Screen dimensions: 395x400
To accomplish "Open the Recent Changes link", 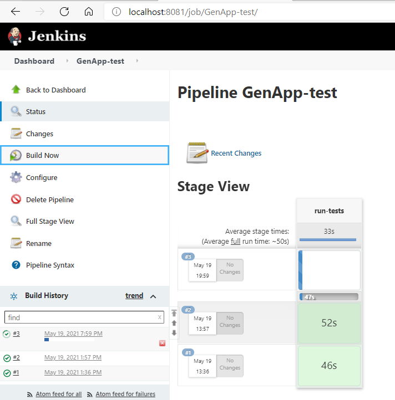I will click(x=236, y=153).
